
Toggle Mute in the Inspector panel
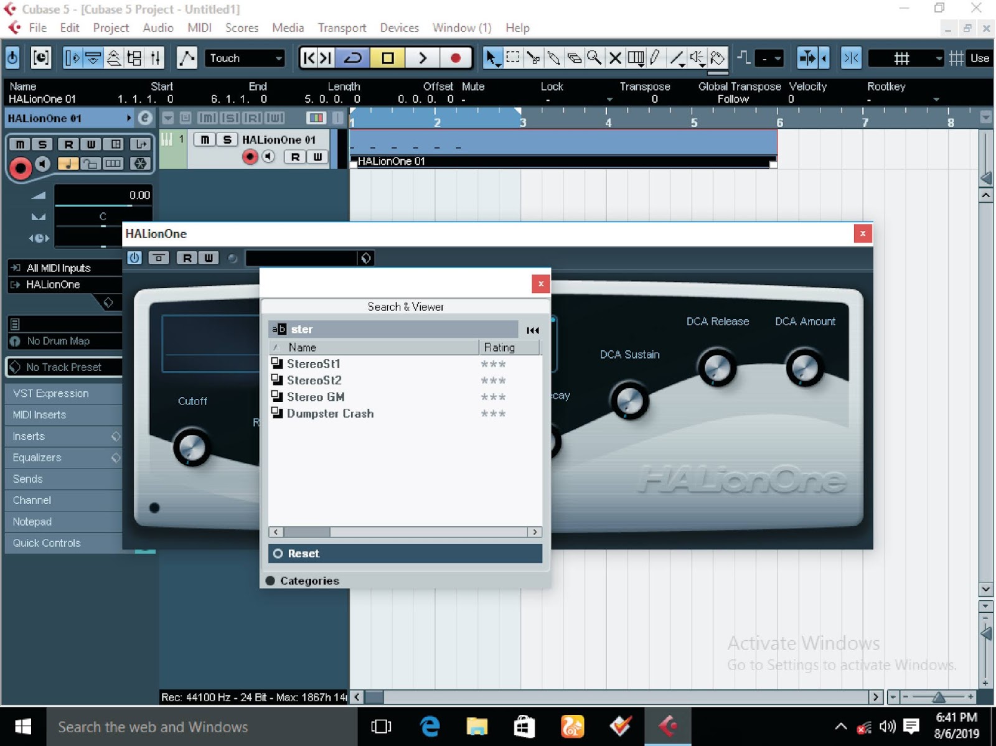(21, 144)
